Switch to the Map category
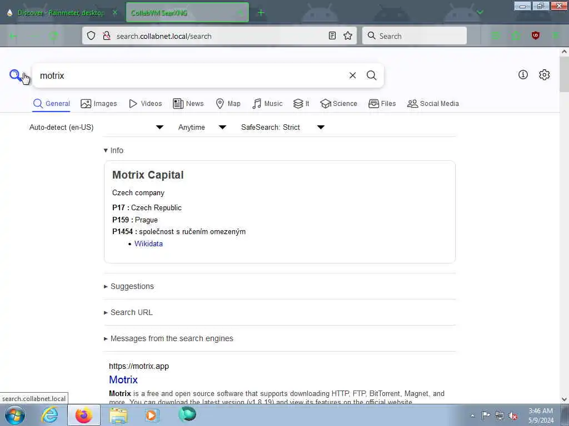This screenshot has width=569, height=426. click(228, 104)
